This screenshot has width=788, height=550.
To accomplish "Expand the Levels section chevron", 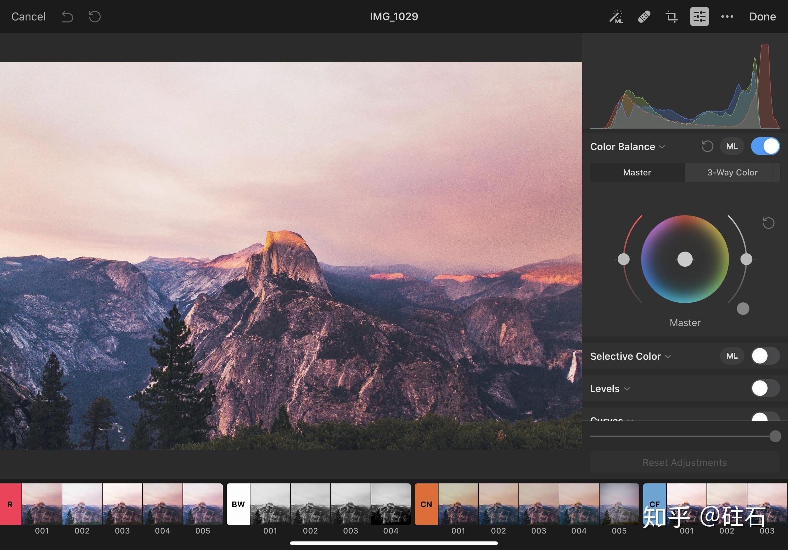I will tap(627, 389).
